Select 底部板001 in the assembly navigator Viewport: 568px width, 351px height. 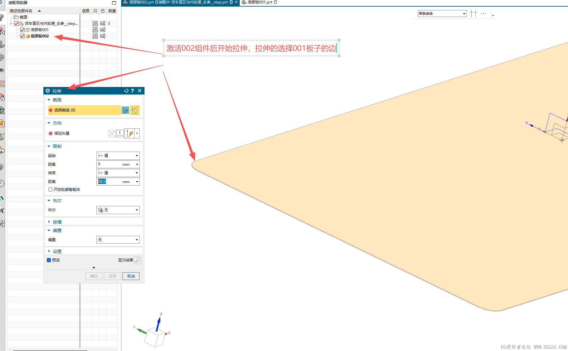(x=40, y=30)
